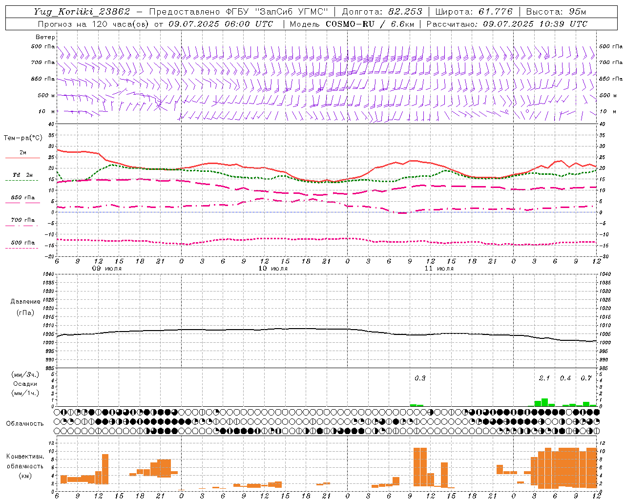The image size is (625, 500).
Task: Click the 11 июля date label
Action: (x=439, y=269)
